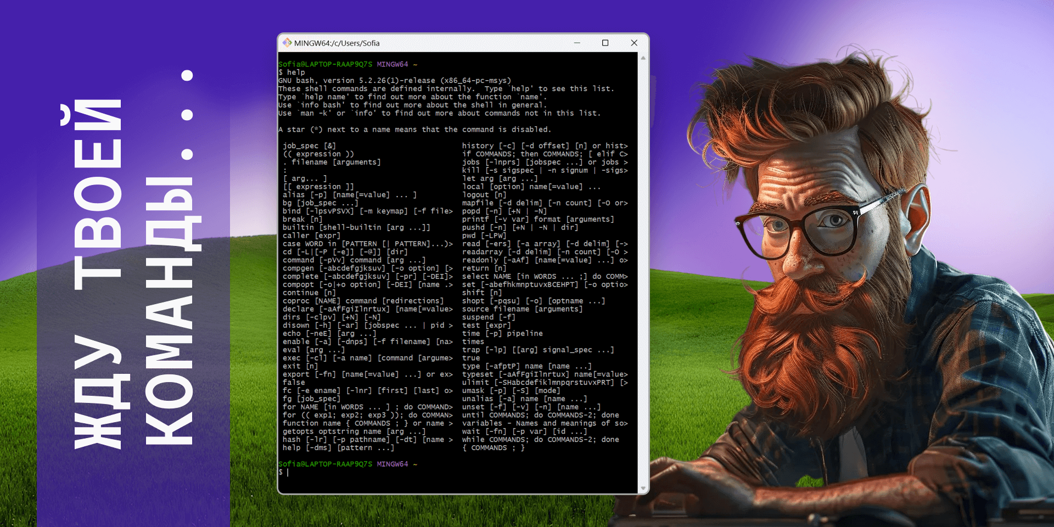Click the 'test [expr]' entry
This screenshot has height=527, width=1054.
click(486, 326)
